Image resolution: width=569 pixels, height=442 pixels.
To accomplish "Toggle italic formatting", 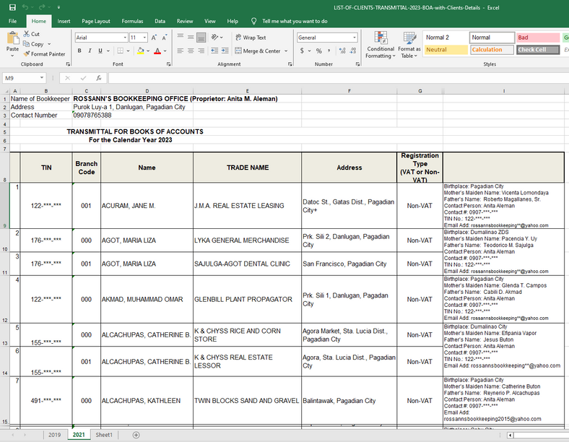I will click(90, 51).
